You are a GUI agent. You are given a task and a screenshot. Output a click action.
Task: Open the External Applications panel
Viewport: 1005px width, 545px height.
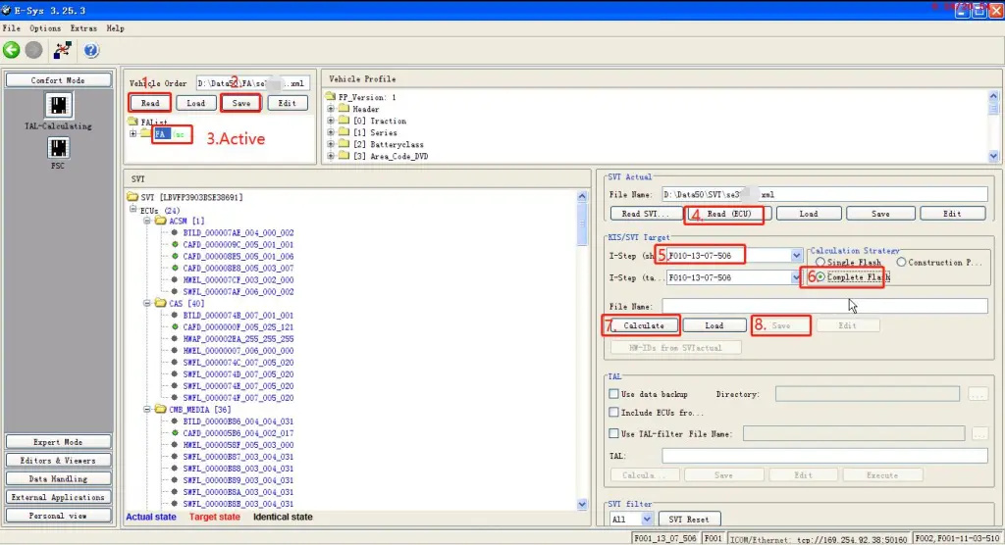tap(58, 498)
